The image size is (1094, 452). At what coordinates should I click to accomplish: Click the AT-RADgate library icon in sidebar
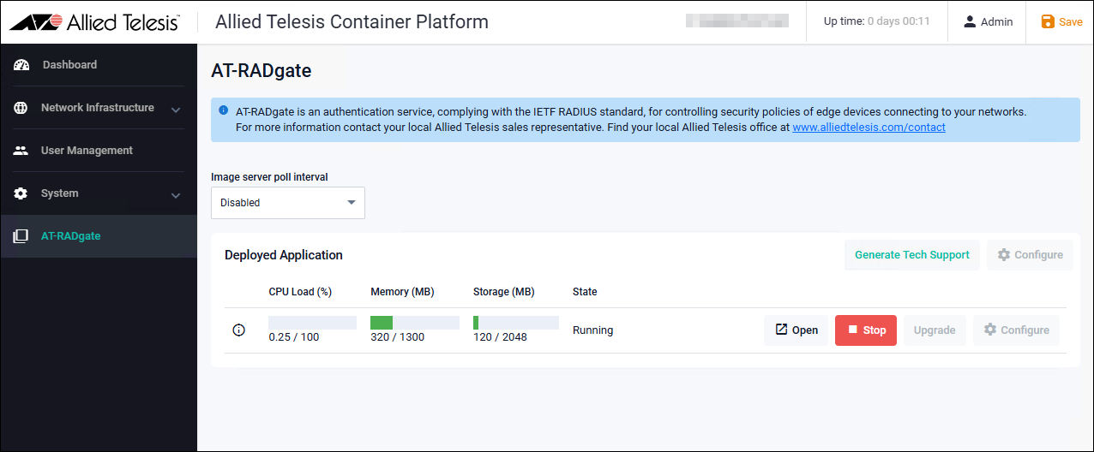tap(21, 236)
